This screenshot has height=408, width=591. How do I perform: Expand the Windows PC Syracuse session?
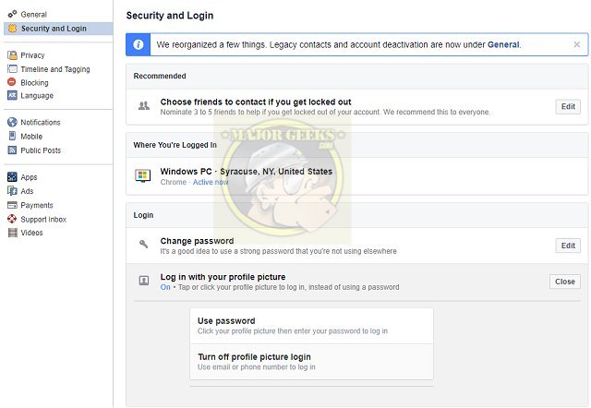tap(357, 176)
